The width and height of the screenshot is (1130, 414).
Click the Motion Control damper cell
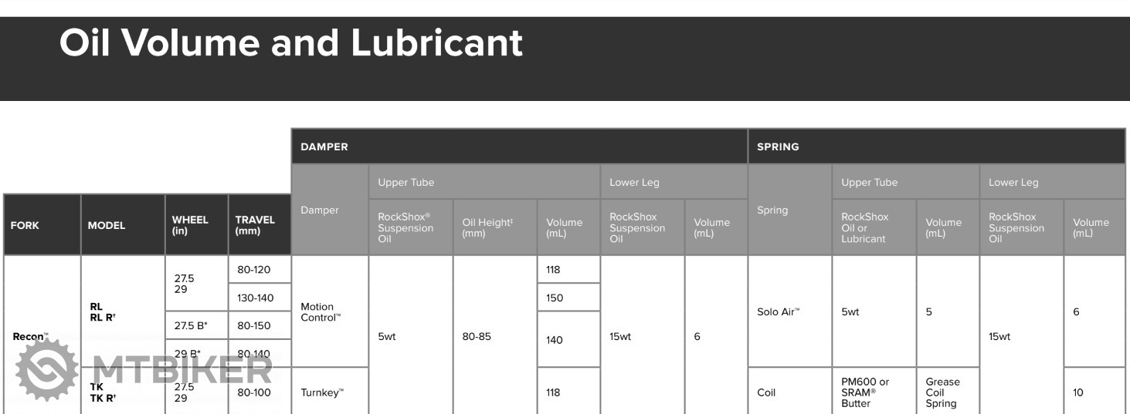tap(321, 311)
